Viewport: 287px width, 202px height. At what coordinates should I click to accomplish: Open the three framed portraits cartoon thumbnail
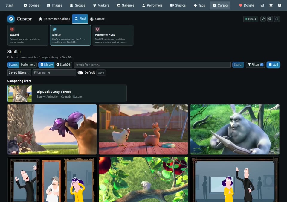(x=52, y=179)
